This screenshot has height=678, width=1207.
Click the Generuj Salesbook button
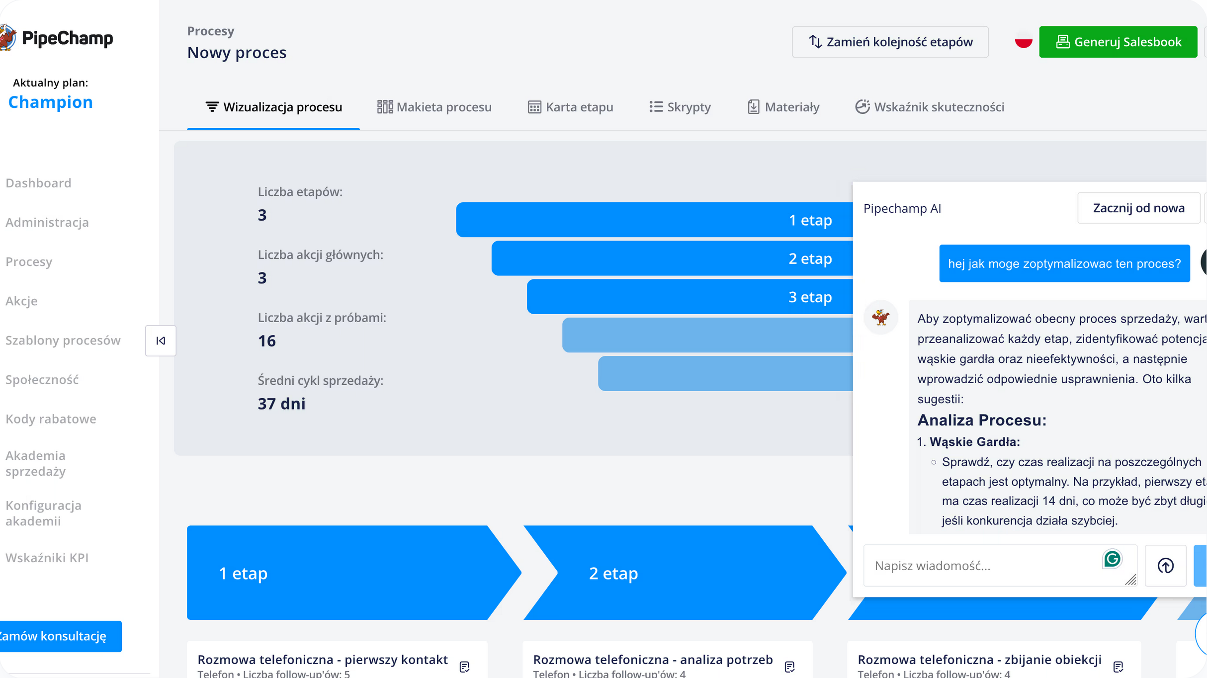tap(1118, 42)
